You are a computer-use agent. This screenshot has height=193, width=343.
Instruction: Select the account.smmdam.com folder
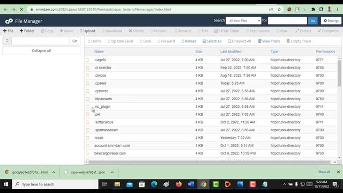pyautogui.click(x=112, y=145)
